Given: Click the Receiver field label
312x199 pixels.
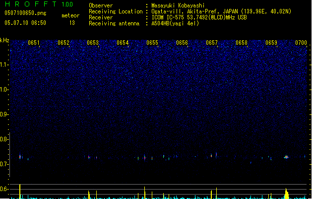Looking at the screenshot, I should (101, 17).
